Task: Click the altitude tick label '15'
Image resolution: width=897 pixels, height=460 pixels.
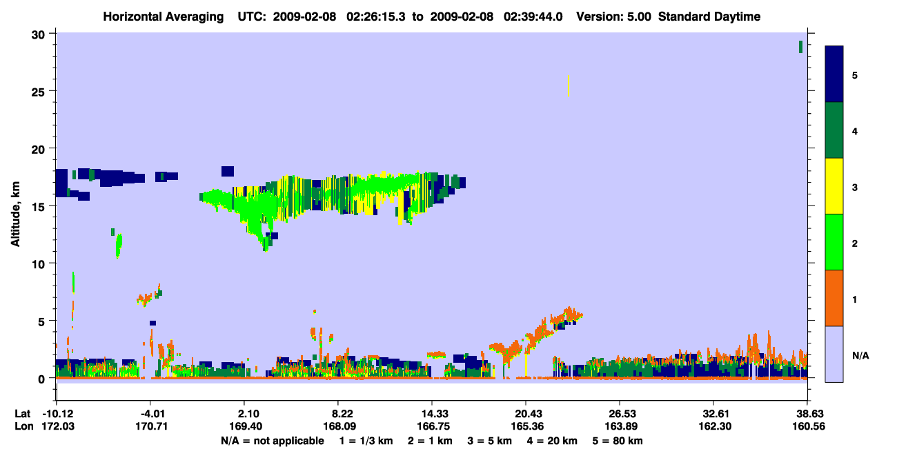Action: [x=39, y=206]
